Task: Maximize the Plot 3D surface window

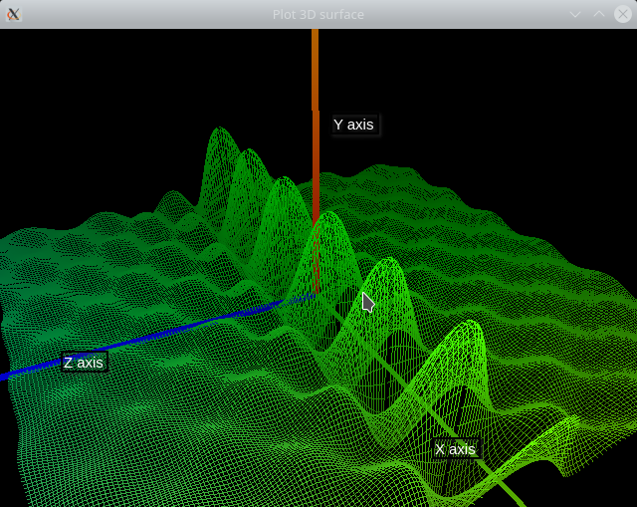Action: pyautogui.click(x=598, y=14)
